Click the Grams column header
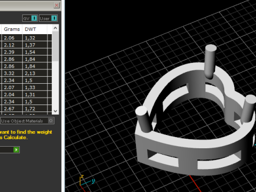This screenshot has height=192, width=256. coord(12,29)
